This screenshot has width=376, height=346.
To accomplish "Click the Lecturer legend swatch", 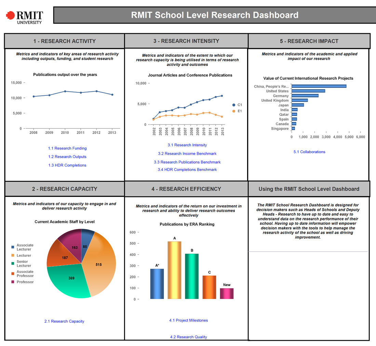I will pos(13,255).
